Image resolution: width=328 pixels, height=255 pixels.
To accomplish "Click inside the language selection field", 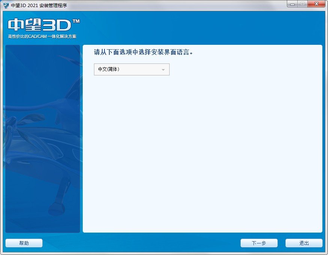I will click(124, 69).
